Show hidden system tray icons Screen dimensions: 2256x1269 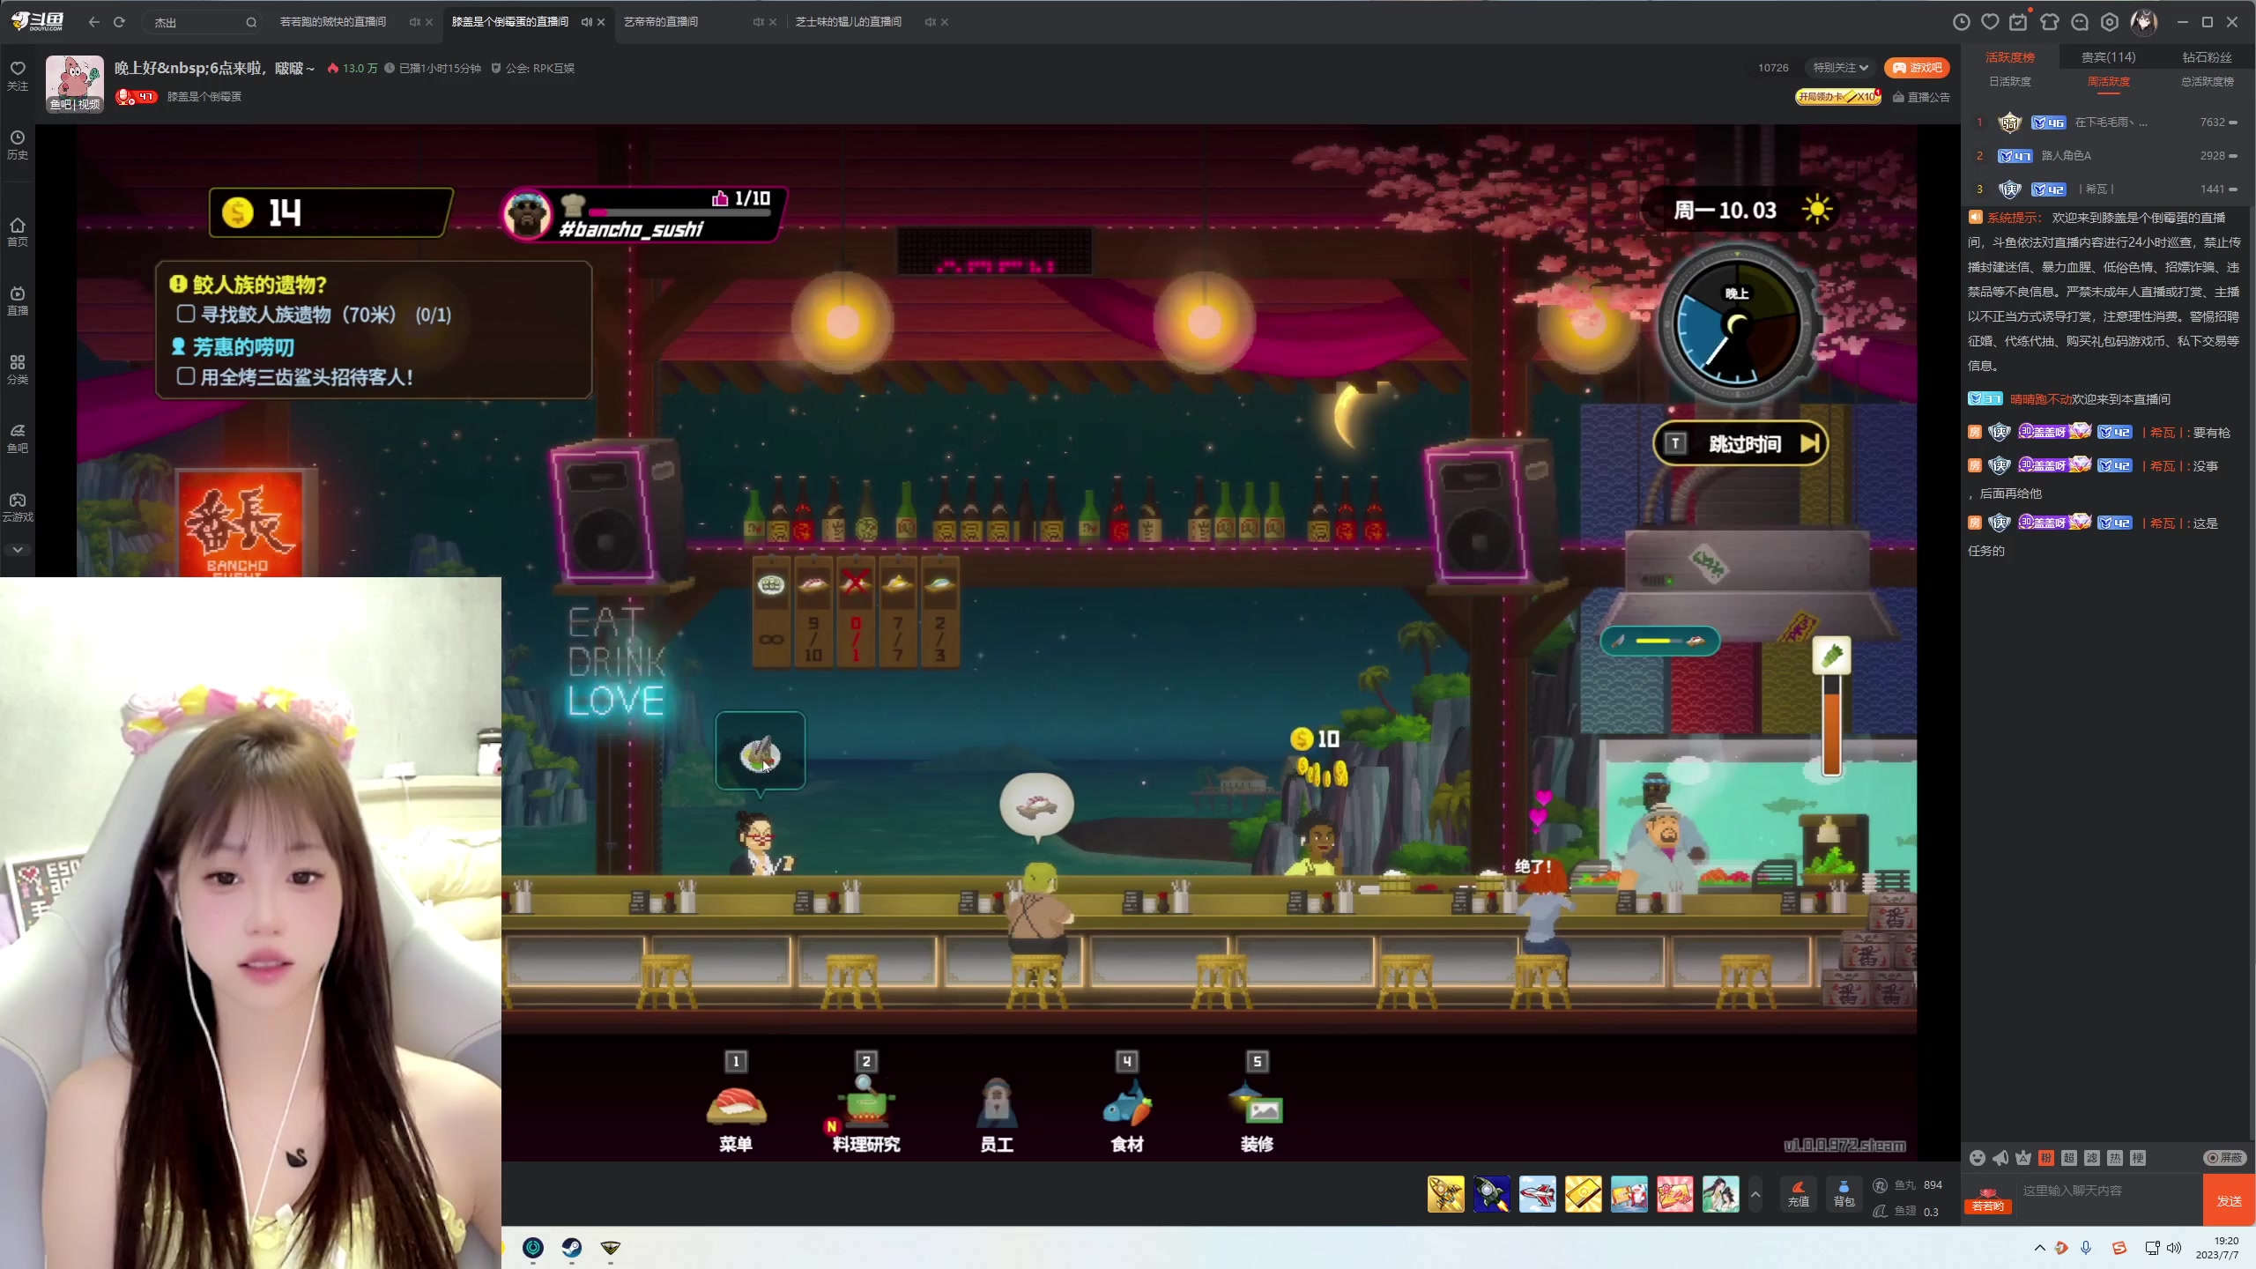coord(2039,1247)
